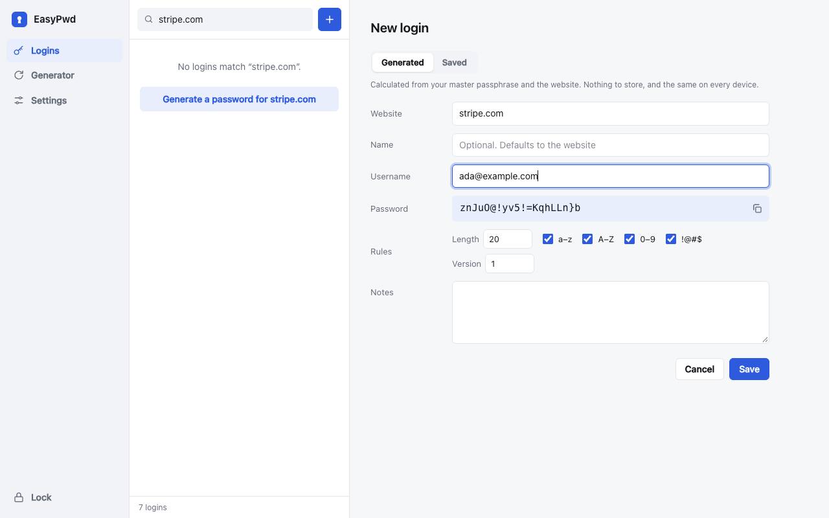Cancel the new login form
829x518 pixels.
pyautogui.click(x=699, y=369)
